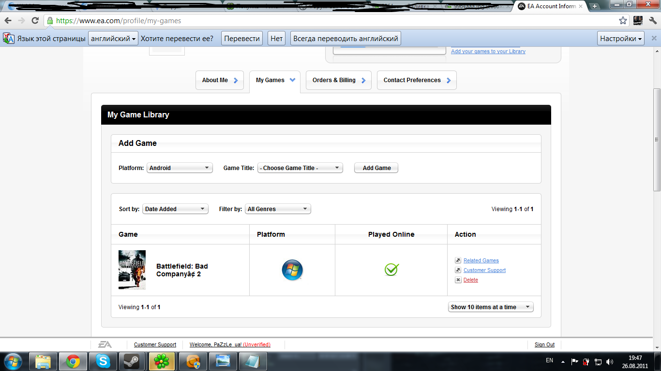
Task: Click the Battlefield: Bad Company 2 cover thumbnail
Action: click(132, 270)
